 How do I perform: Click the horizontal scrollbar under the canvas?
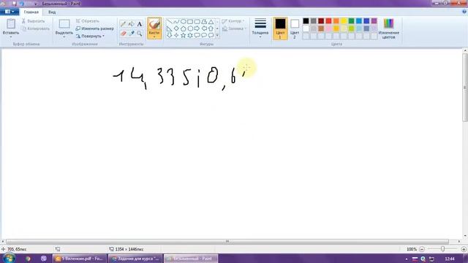coord(227,241)
